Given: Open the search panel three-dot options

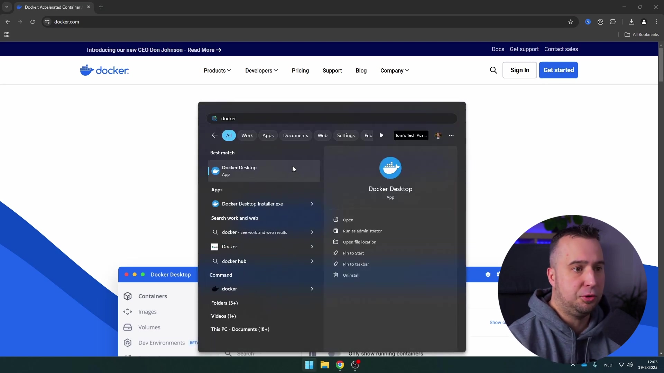Looking at the screenshot, I should 451,135.
